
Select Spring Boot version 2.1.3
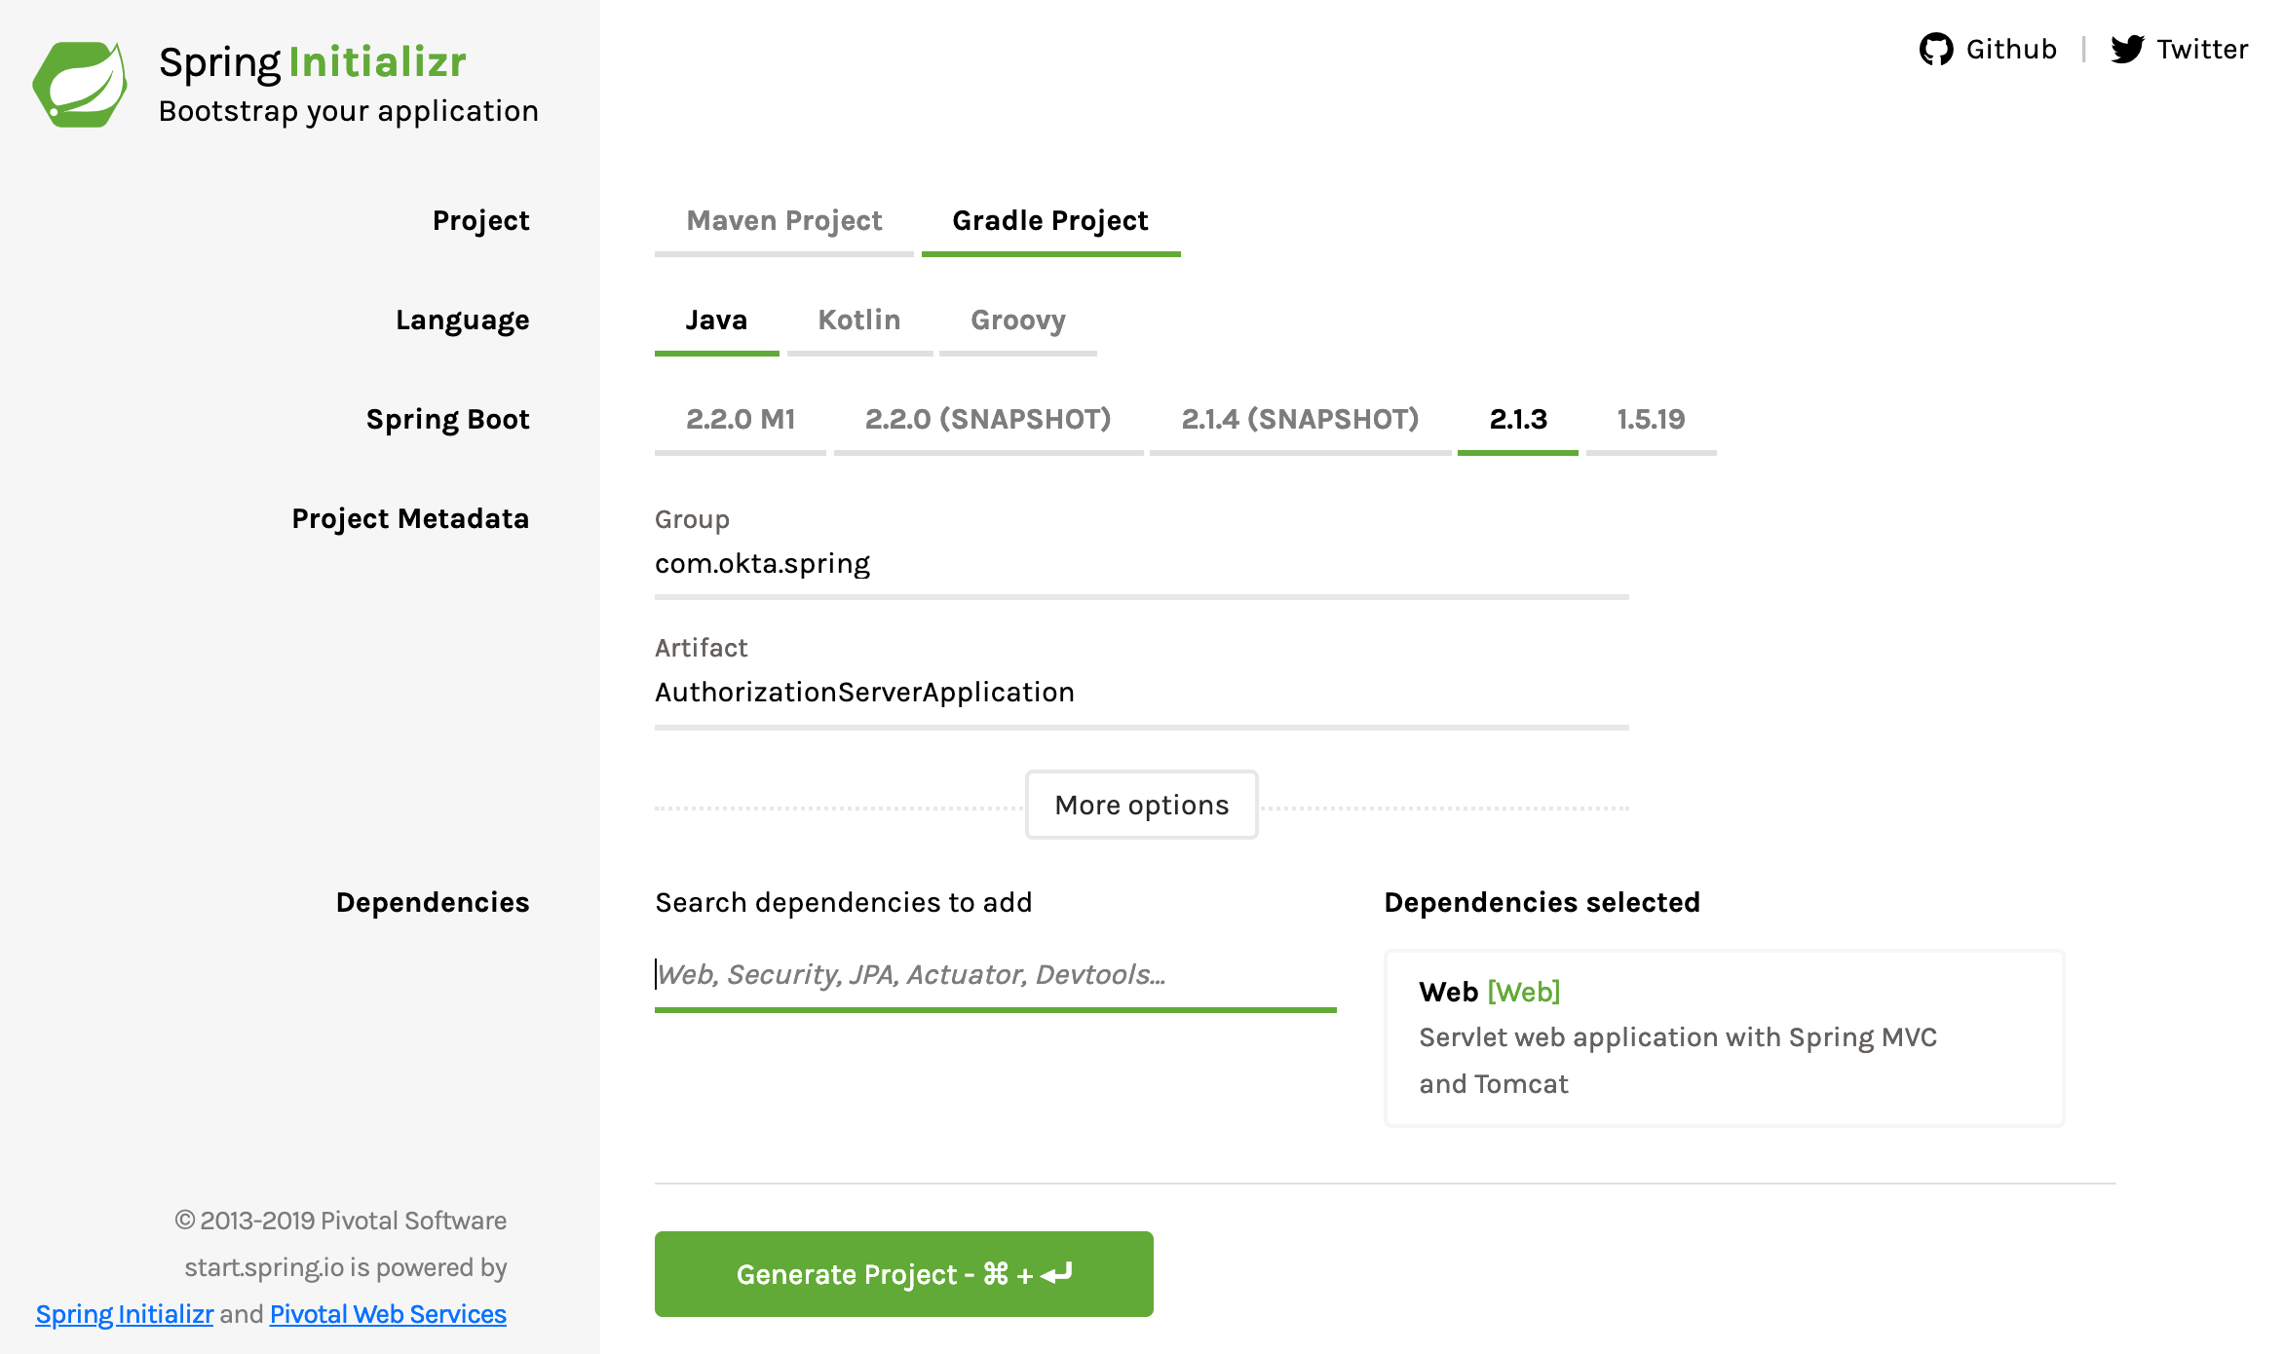click(x=1517, y=420)
